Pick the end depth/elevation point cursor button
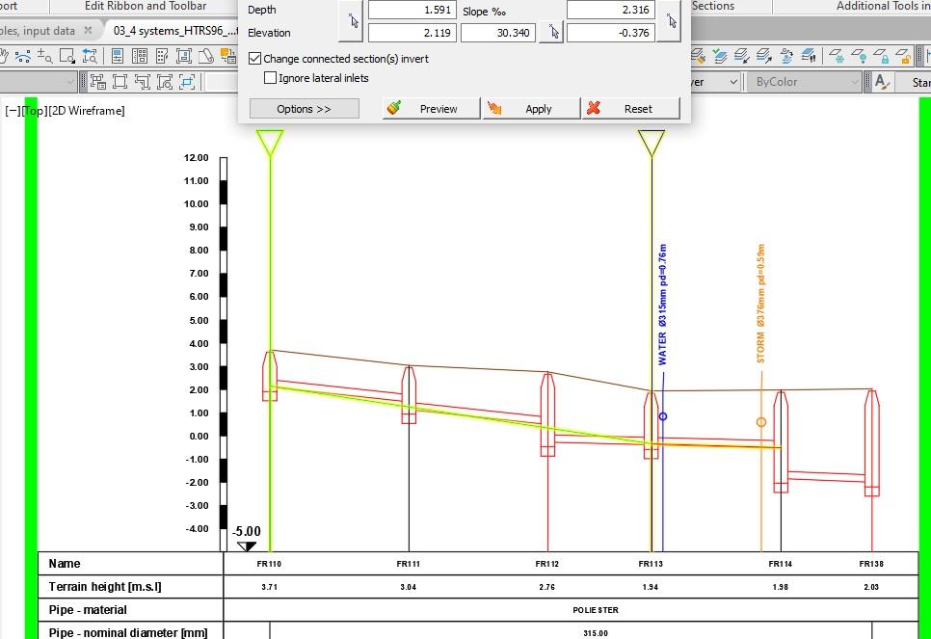The height and width of the screenshot is (639, 931). (x=669, y=21)
